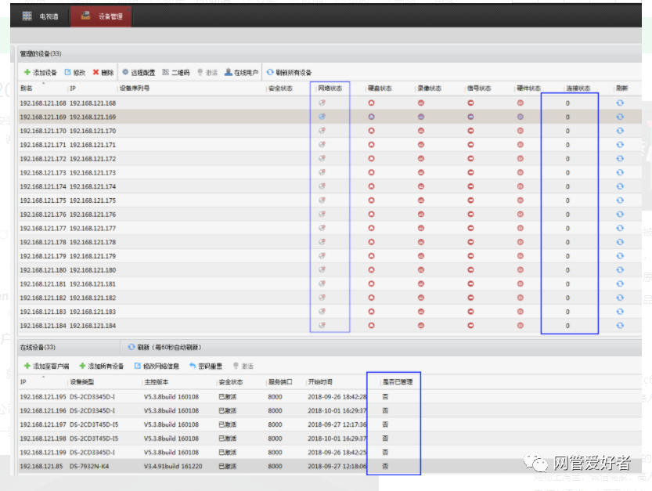Click signal status icon for 192.168.121.183
652x491 pixels.
point(470,312)
